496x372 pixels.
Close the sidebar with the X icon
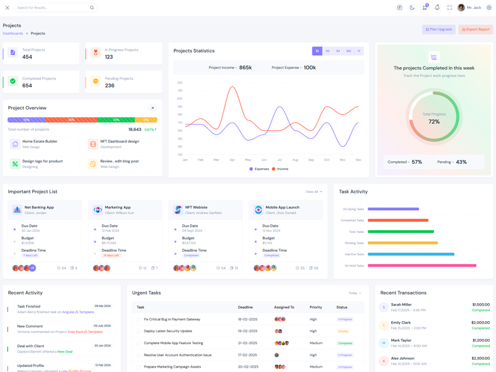pos(7,8)
